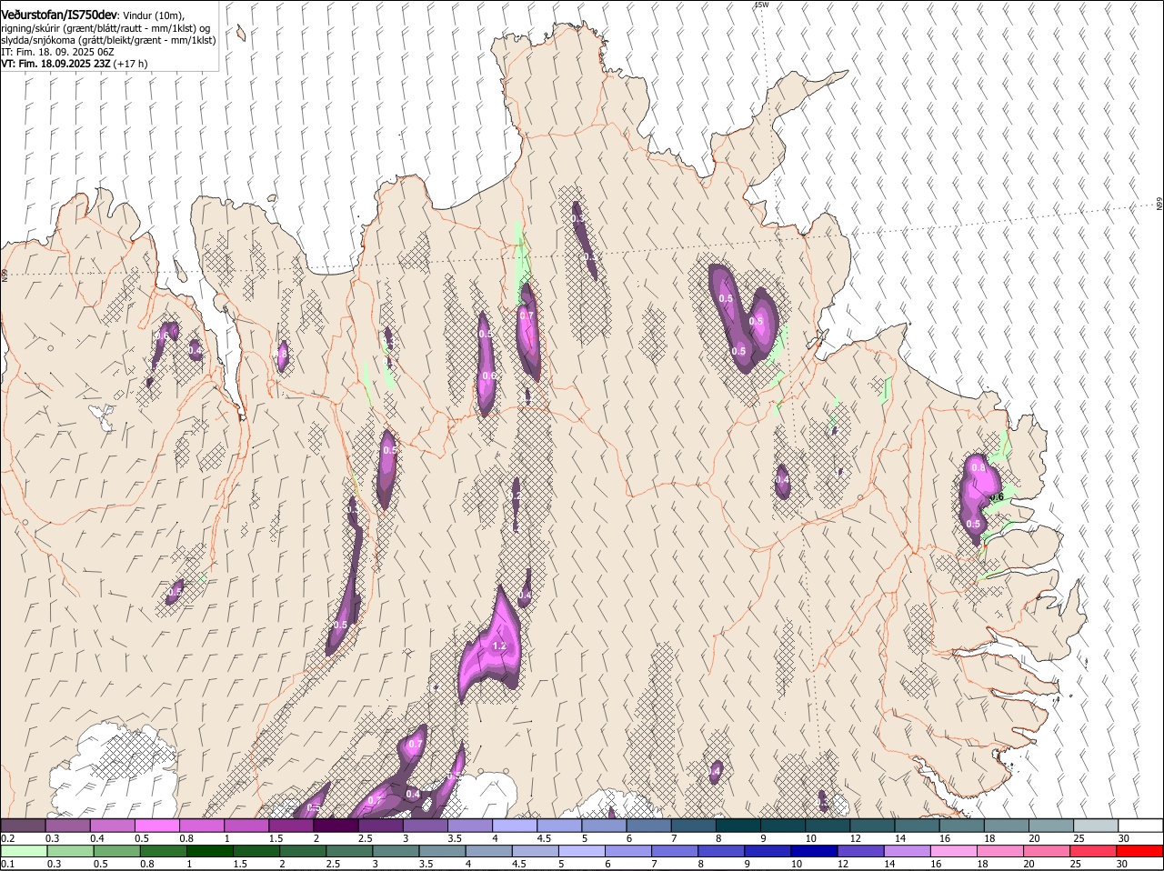Viewport: 1164px width, 871px height.
Task: Click the '0.2' label of the purple legend
Action: point(7,838)
